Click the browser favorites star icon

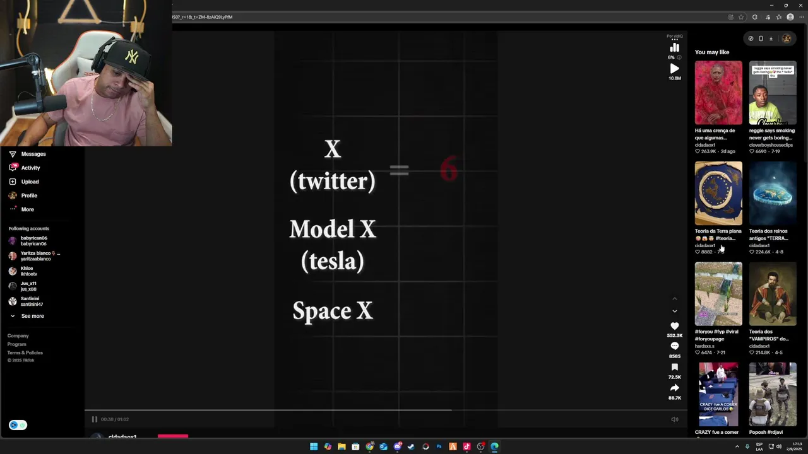pos(741,17)
